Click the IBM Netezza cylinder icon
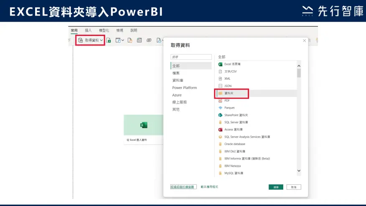Image resolution: width=366 pixels, height=206 pixels. (x=220, y=166)
